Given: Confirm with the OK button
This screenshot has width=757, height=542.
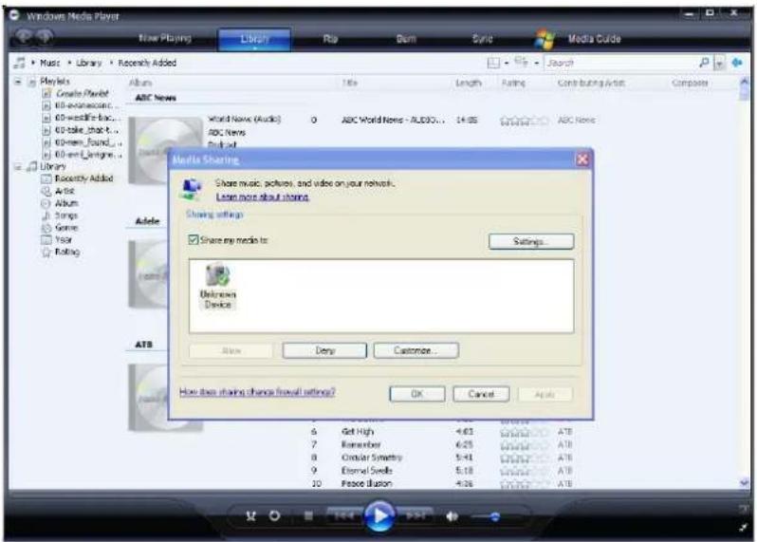Looking at the screenshot, I should point(417,394).
